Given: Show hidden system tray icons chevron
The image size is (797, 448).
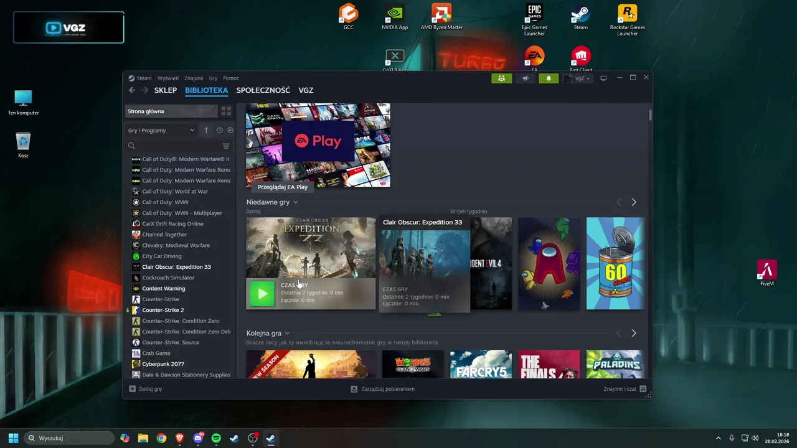Looking at the screenshot, I should click(x=718, y=438).
